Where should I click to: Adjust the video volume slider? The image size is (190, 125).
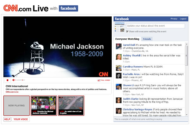[x=21, y=80]
